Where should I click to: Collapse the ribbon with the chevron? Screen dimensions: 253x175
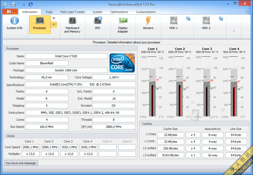[x=247, y=12]
